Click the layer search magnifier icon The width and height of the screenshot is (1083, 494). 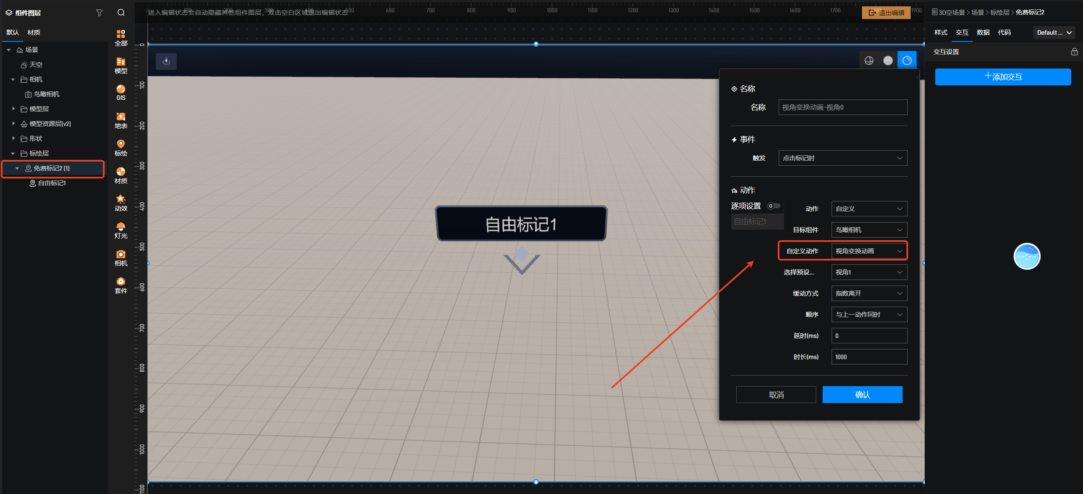click(121, 13)
